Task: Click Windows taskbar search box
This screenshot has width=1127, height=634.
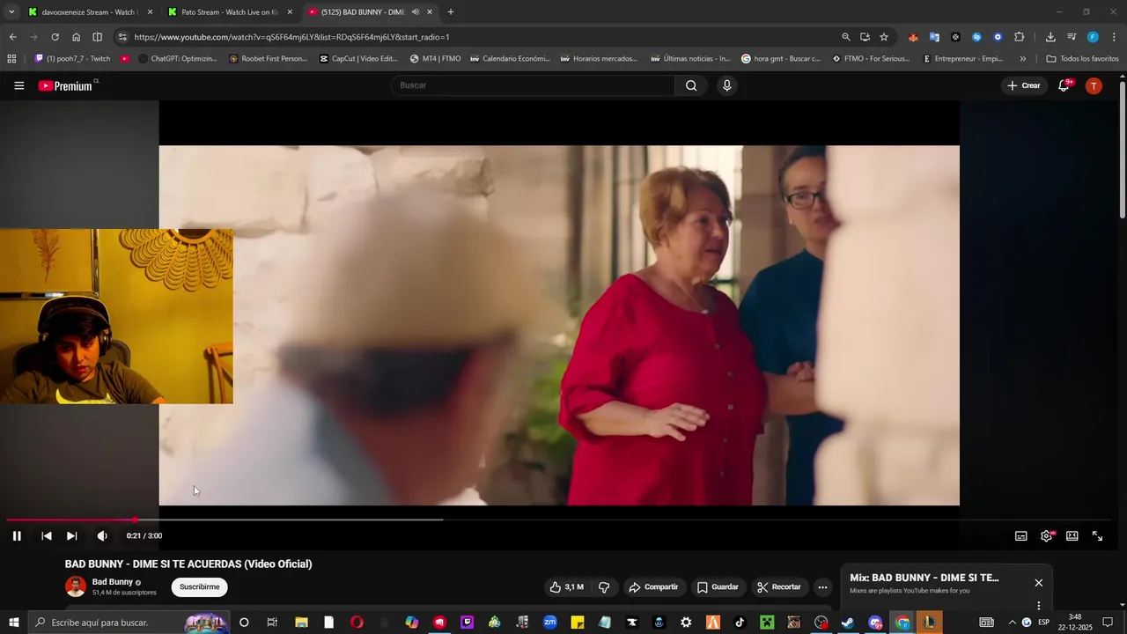Action: 129,623
